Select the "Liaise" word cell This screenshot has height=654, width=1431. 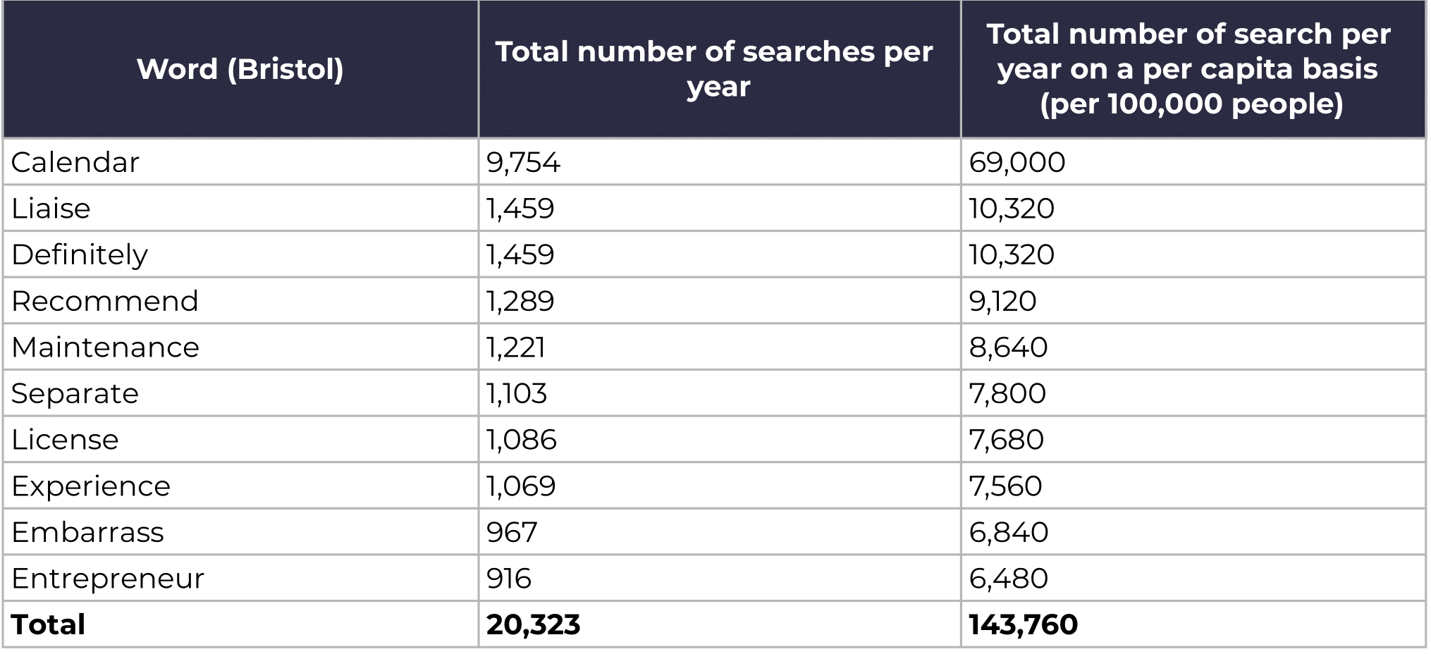(51, 209)
